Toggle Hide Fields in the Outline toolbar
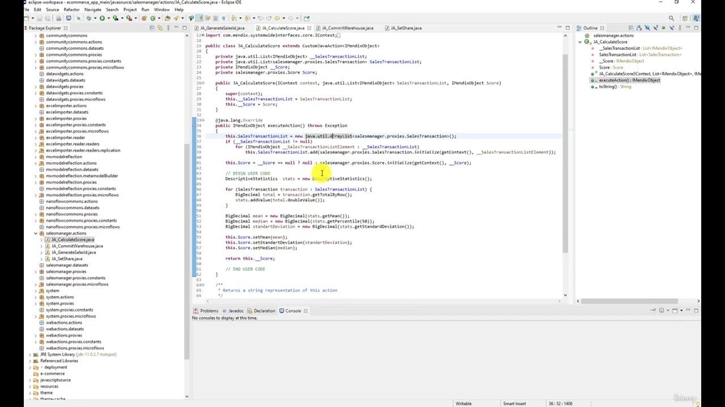 [647, 28]
